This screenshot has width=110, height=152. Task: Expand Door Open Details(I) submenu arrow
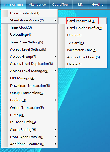55,137
